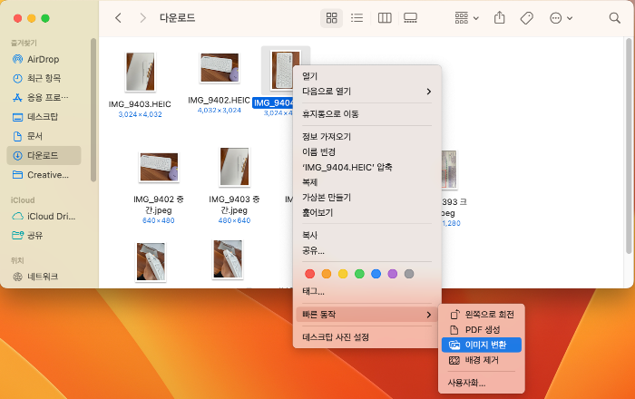
Task: Select the IMG_9402.HEIC thumbnail
Action: pyautogui.click(x=220, y=68)
